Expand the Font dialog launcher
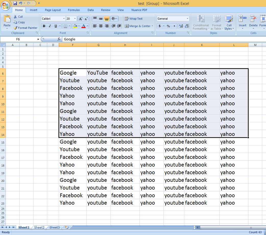 tap(88, 33)
